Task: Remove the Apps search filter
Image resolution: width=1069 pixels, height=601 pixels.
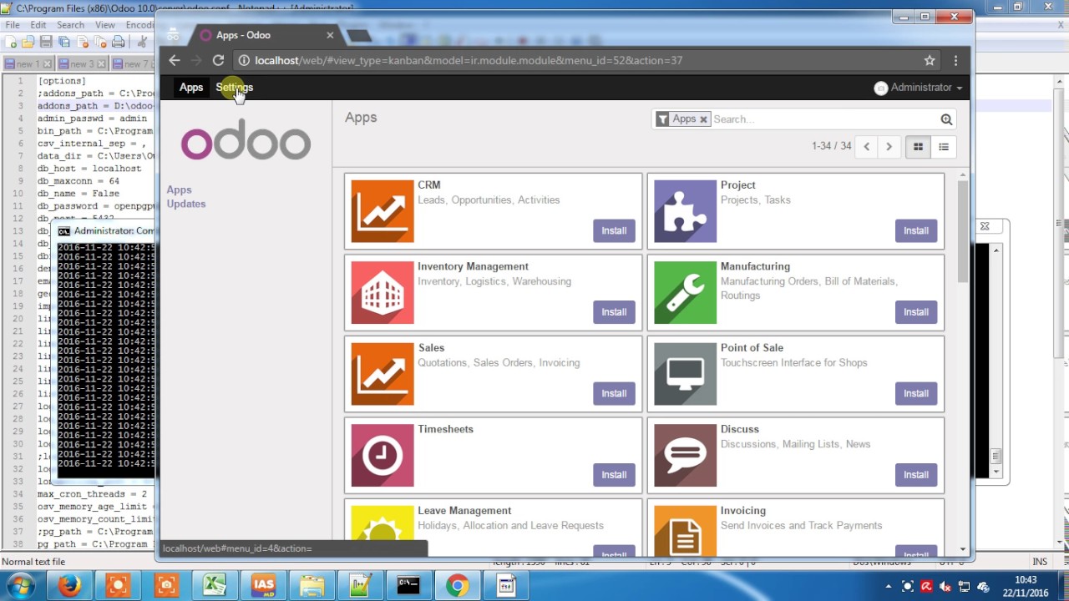Action: (x=703, y=119)
